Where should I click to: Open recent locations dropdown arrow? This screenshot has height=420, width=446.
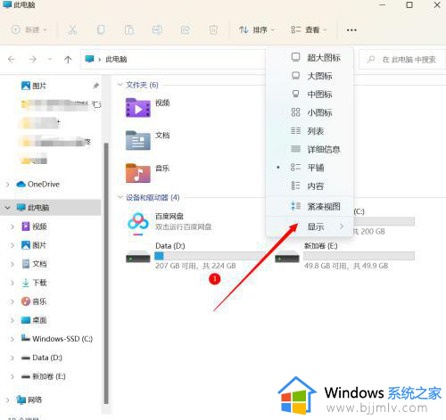tap(50, 60)
